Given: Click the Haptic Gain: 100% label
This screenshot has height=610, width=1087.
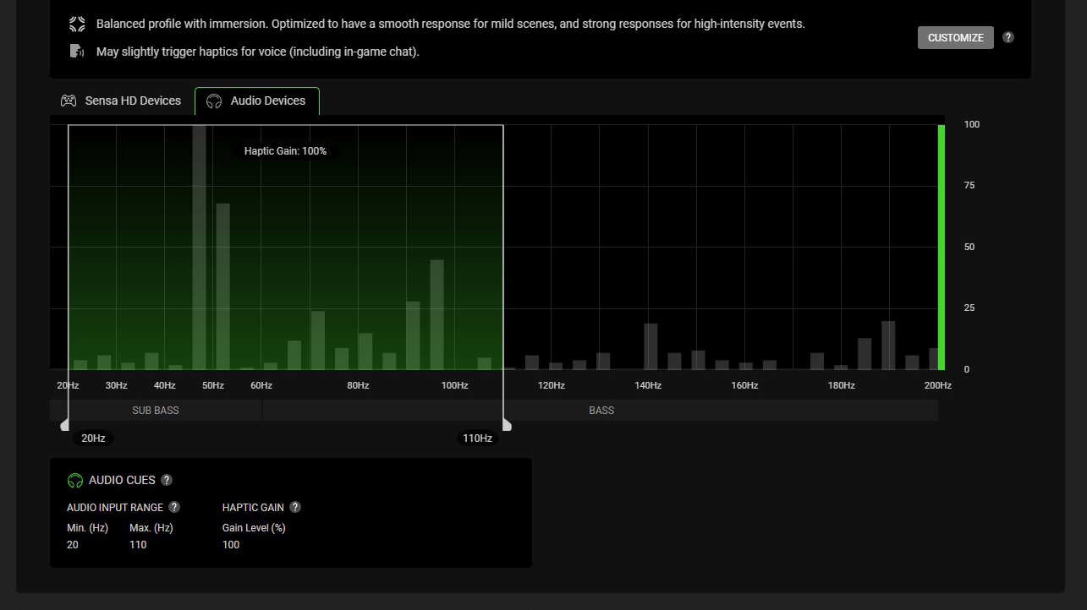Looking at the screenshot, I should (285, 151).
